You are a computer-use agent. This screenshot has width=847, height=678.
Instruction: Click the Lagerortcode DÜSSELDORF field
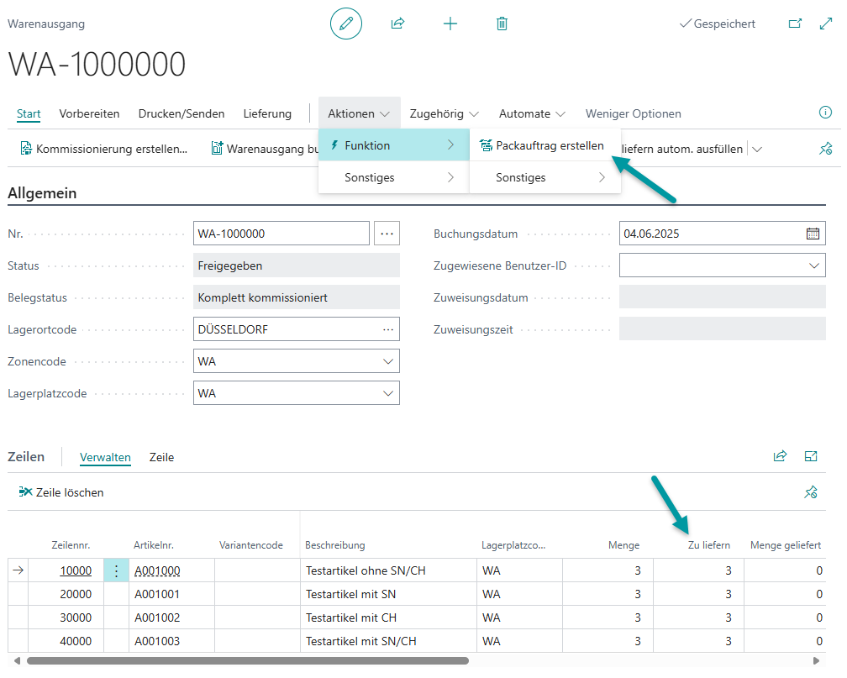(286, 329)
